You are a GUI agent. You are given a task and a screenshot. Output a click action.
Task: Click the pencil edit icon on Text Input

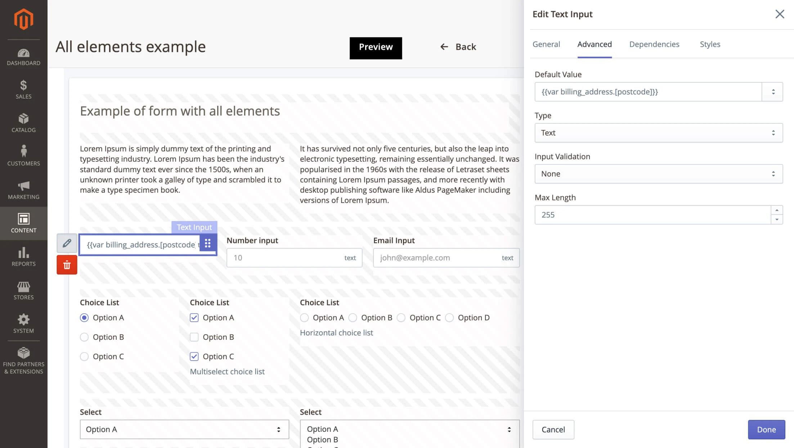[x=67, y=244]
